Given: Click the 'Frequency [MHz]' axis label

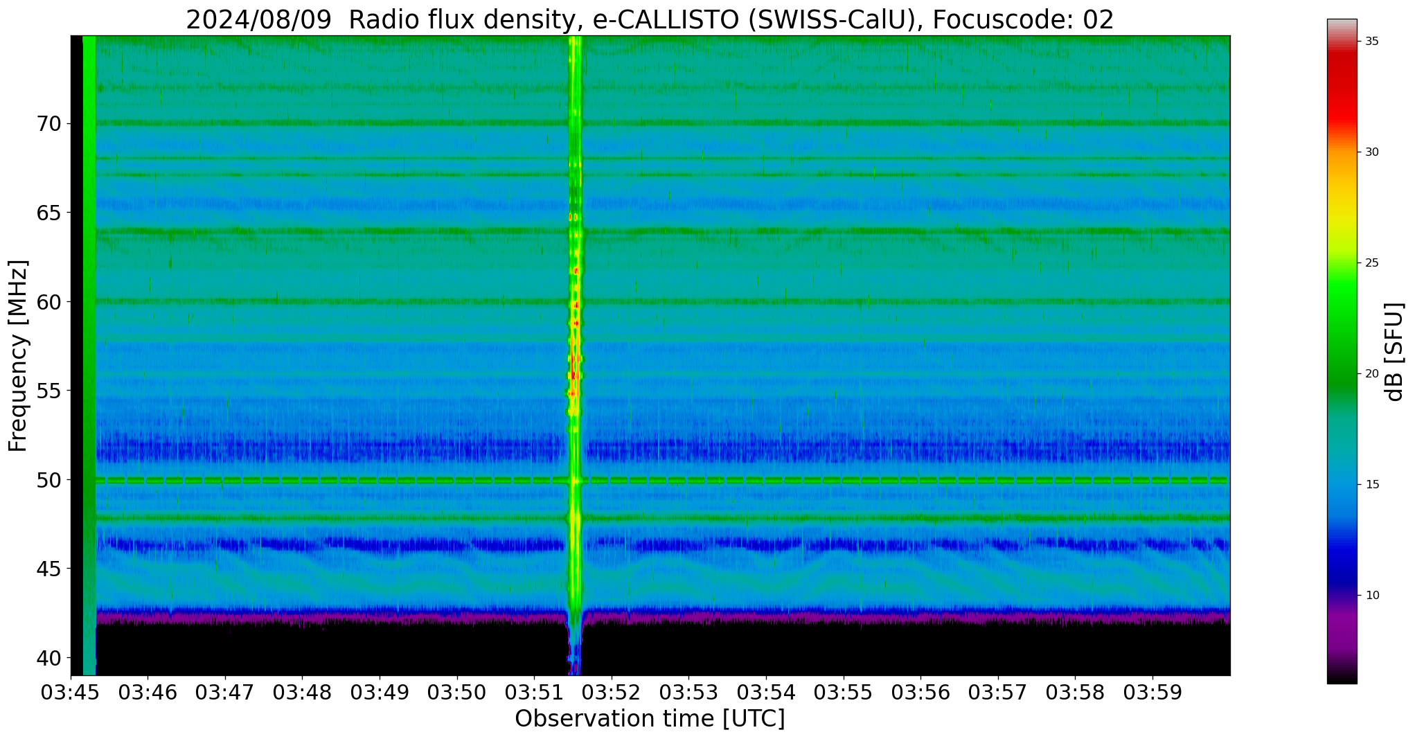Looking at the screenshot, I should click(x=19, y=356).
